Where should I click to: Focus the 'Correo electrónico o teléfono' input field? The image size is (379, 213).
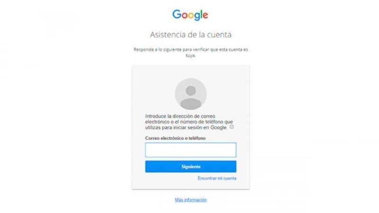tap(191, 150)
